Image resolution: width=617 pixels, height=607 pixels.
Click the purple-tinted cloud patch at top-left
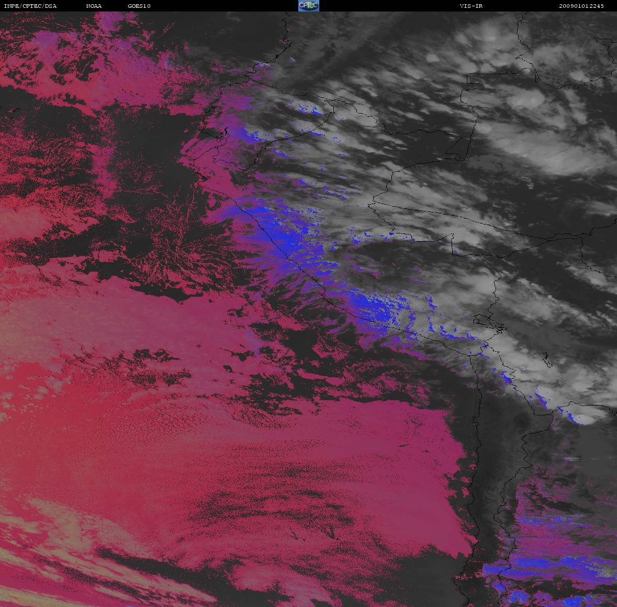point(52,42)
